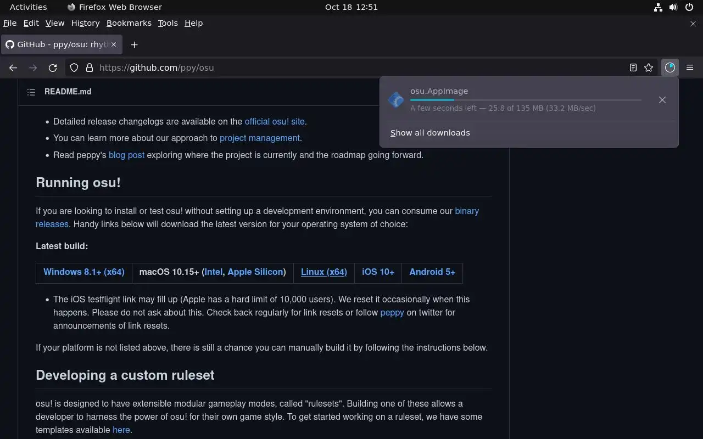The width and height of the screenshot is (703, 439).
Task: Click the 'Running osu!' heading
Action: (78, 182)
